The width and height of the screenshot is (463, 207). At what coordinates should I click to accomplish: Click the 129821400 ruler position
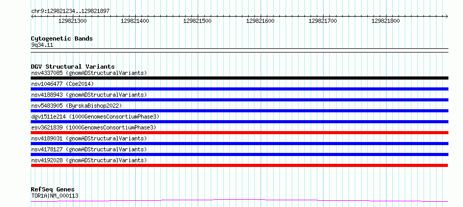click(x=135, y=21)
